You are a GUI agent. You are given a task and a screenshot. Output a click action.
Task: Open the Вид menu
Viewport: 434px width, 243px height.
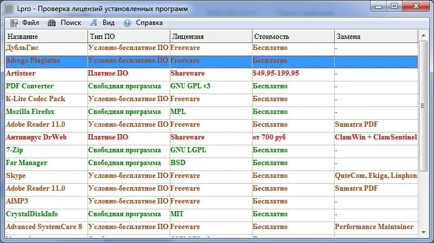(108, 23)
